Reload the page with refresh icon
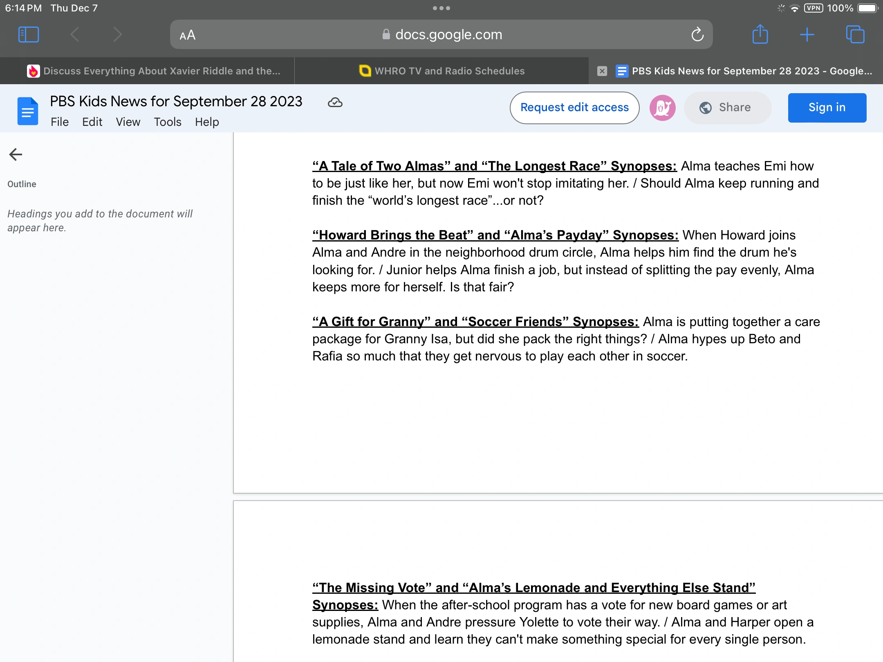This screenshot has width=883, height=662. click(x=697, y=35)
